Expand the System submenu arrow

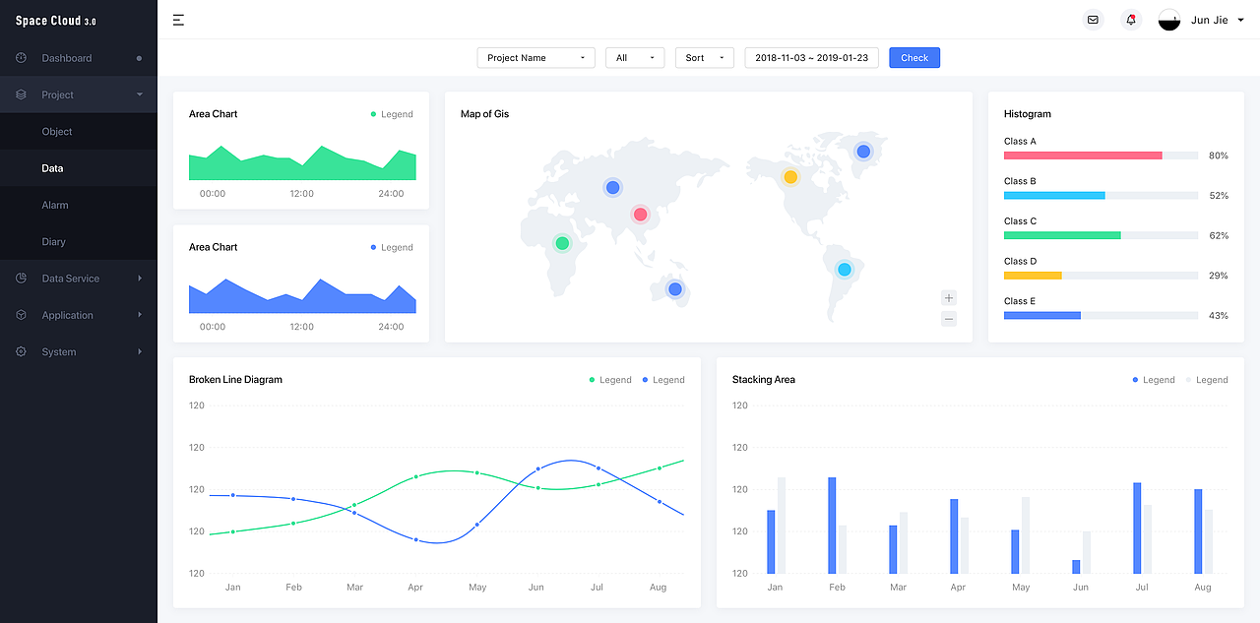[140, 351]
